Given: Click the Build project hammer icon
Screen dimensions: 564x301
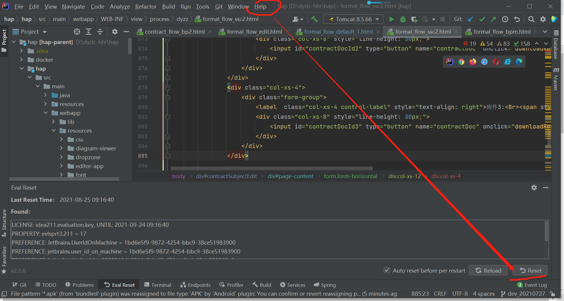Looking at the screenshot, I should [314, 19].
